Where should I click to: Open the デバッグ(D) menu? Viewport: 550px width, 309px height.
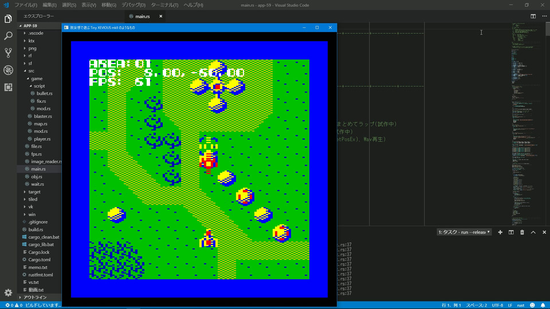[x=133, y=5]
